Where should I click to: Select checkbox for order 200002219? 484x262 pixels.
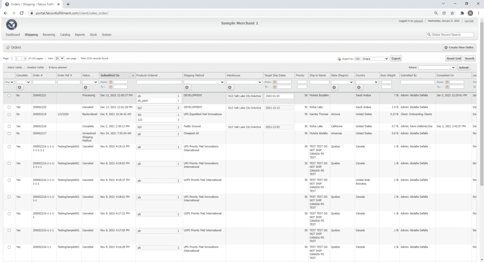(x=9, y=115)
